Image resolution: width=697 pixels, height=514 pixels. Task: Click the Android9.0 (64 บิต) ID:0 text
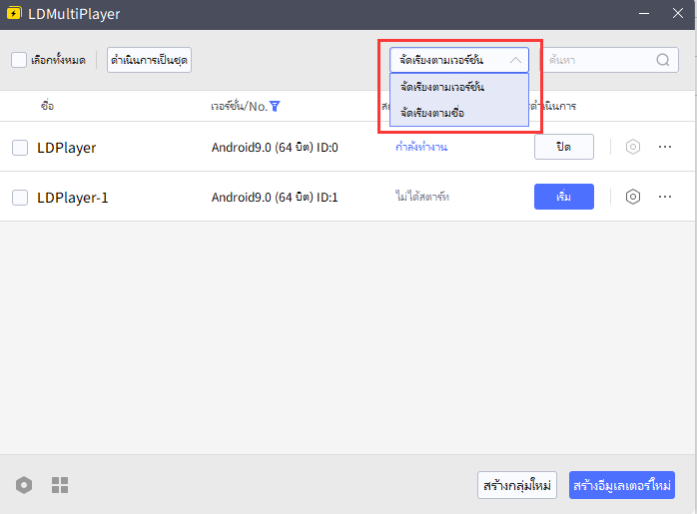[275, 147]
